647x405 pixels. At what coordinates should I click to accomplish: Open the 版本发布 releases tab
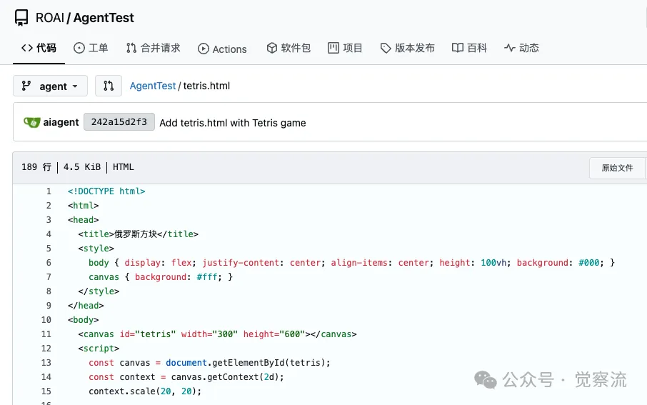[407, 48]
